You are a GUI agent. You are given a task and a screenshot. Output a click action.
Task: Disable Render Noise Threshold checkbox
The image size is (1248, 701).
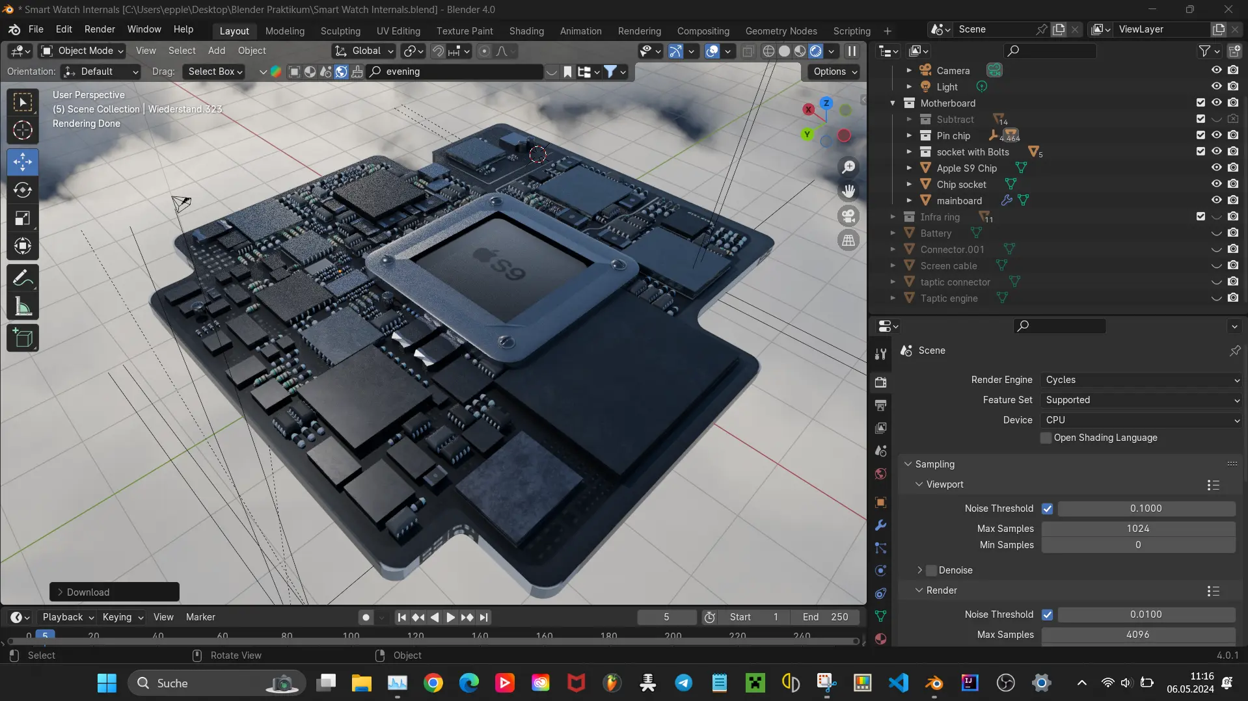pos(1047,615)
